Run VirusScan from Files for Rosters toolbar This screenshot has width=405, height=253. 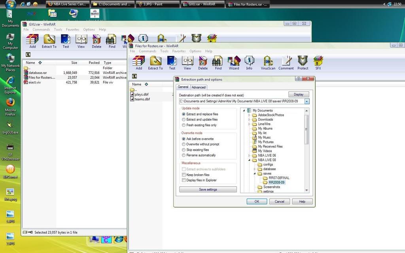click(x=268, y=63)
